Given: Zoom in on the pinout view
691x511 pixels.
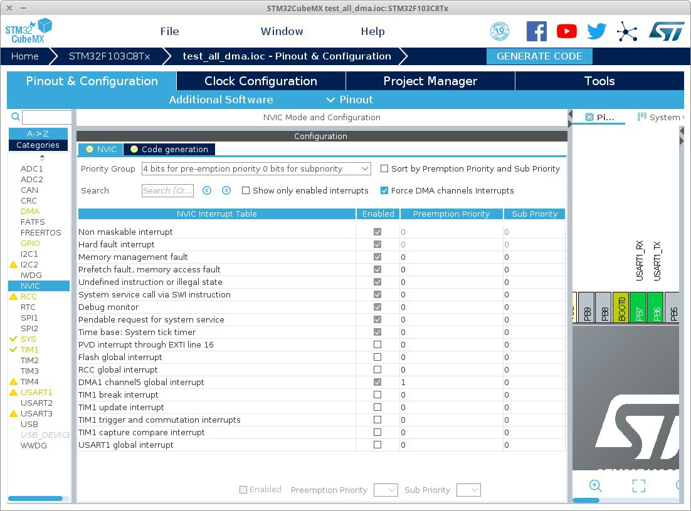Looking at the screenshot, I should pos(595,485).
